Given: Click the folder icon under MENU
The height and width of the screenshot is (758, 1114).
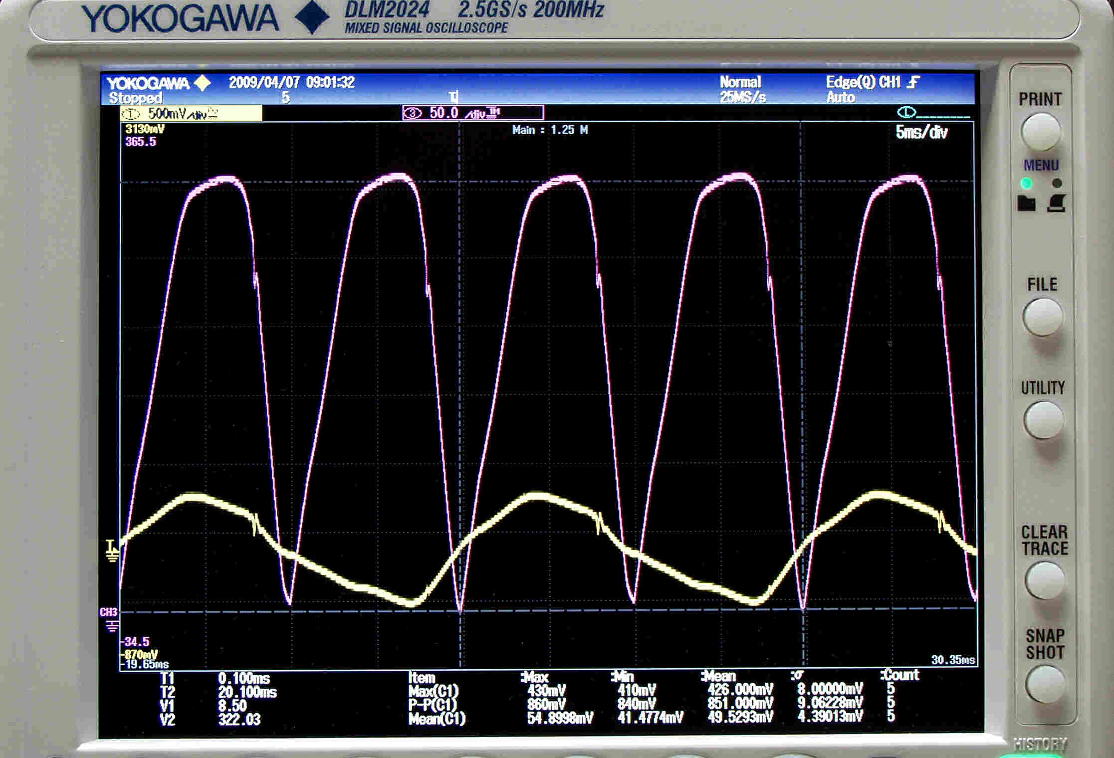Looking at the screenshot, I should pos(1026,203).
